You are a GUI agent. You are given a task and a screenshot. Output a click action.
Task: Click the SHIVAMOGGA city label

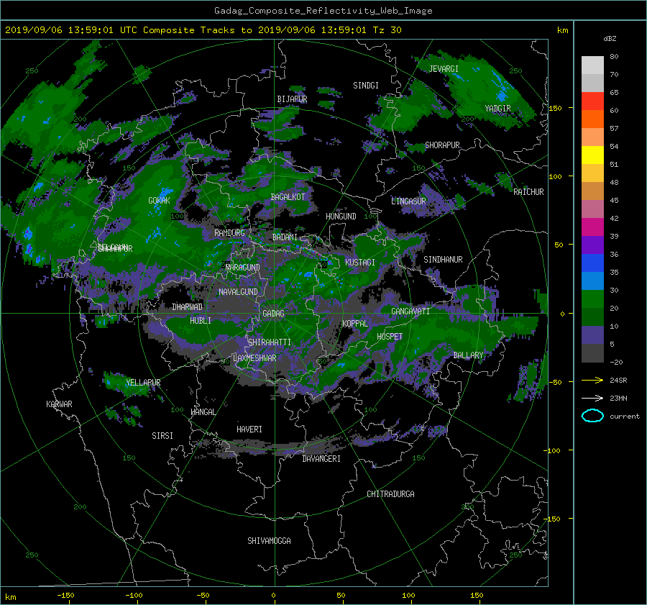coord(269,540)
